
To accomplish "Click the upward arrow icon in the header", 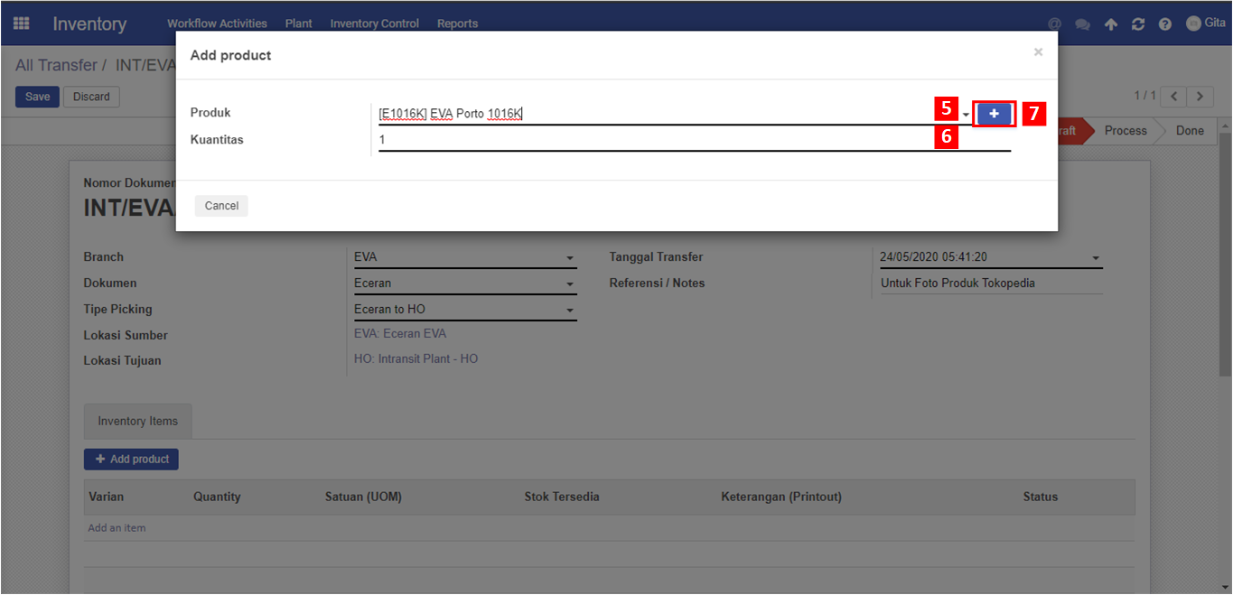I will click(1111, 24).
